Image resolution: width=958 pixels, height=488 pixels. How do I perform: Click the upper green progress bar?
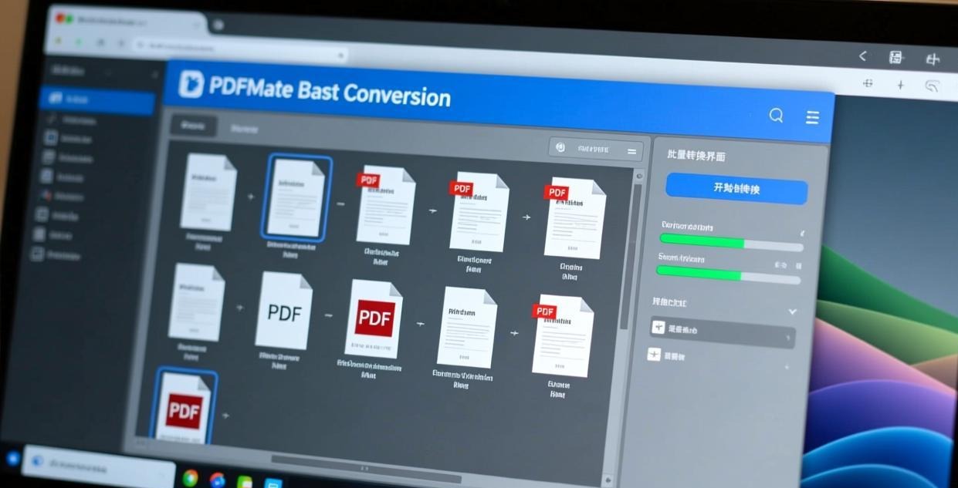pyautogui.click(x=732, y=242)
